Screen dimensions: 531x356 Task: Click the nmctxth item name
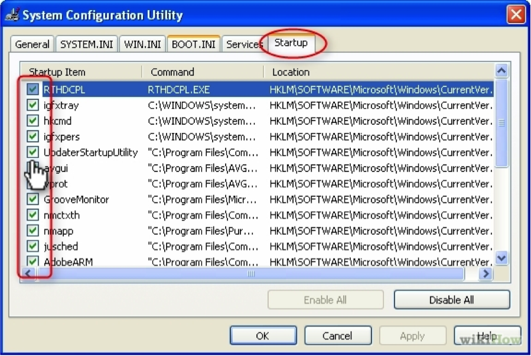61,215
